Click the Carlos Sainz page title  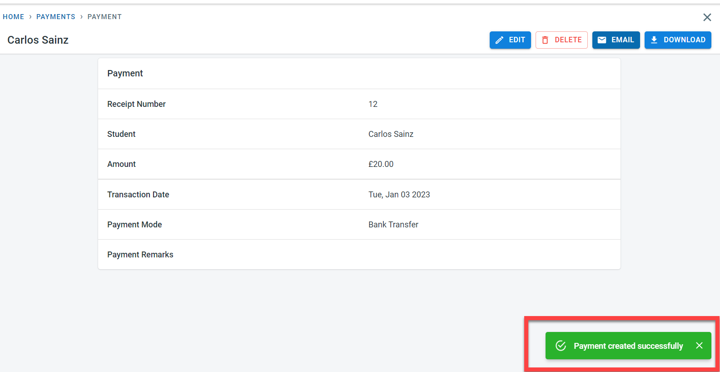(38, 40)
